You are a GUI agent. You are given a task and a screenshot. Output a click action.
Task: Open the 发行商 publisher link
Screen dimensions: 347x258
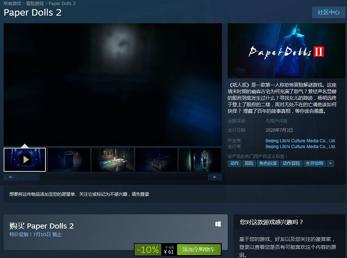(x=301, y=147)
